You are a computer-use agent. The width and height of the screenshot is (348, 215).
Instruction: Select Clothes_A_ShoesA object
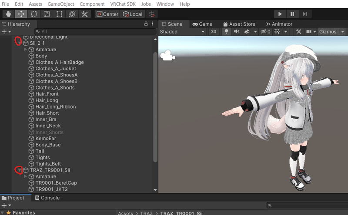57,75
